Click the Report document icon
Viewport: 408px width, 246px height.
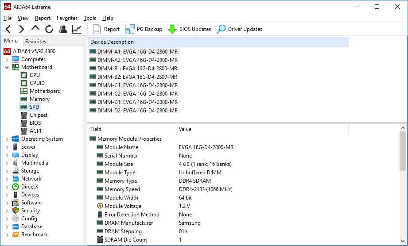tap(97, 29)
